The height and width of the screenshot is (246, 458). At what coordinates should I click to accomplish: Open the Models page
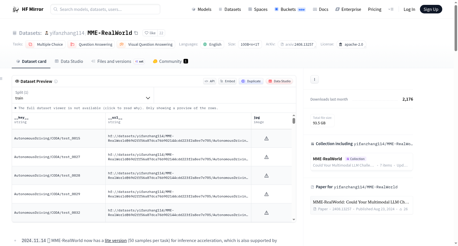pos(202,9)
